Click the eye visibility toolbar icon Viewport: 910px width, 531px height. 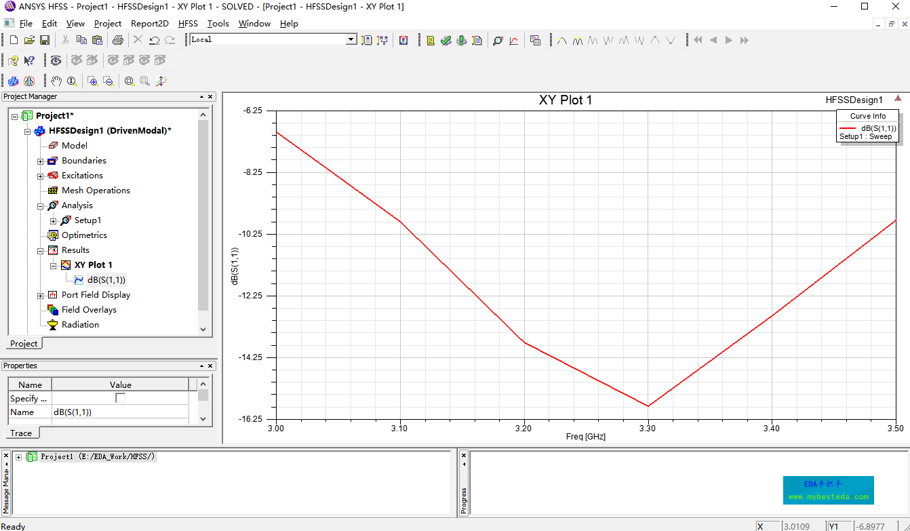tap(56, 61)
